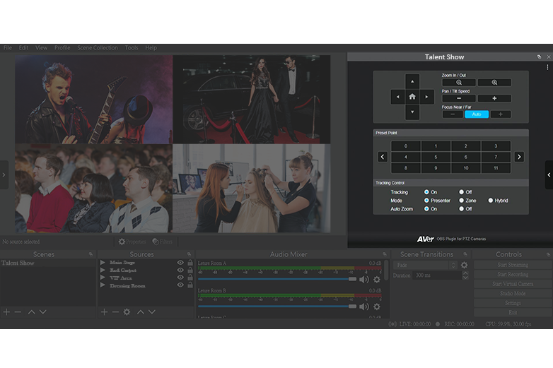The height and width of the screenshot is (368, 553).
Task: Open the Fade transition dropdown
Action: 424,266
